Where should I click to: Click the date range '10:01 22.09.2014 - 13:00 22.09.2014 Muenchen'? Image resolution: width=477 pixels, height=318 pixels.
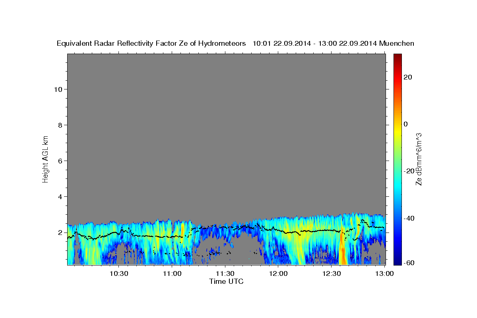click(334, 44)
